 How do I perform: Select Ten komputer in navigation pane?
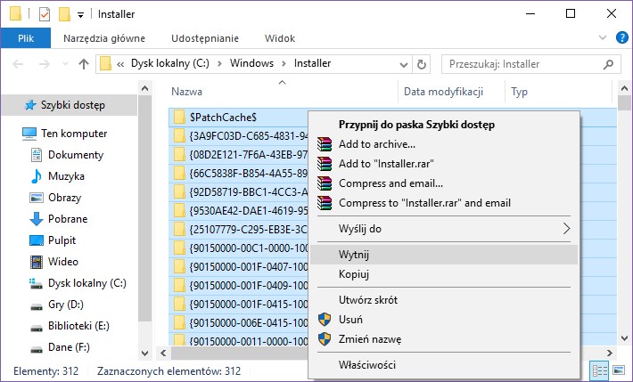coord(74,134)
